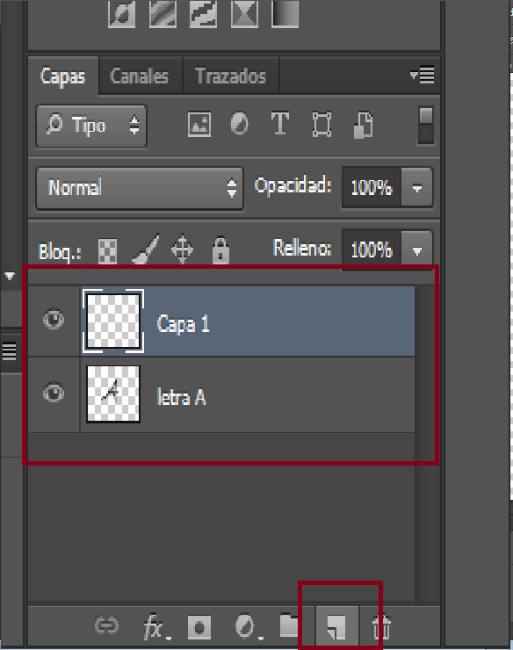The width and height of the screenshot is (513, 650).
Task: Switch to the Canales tab
Action: [140, 76]
